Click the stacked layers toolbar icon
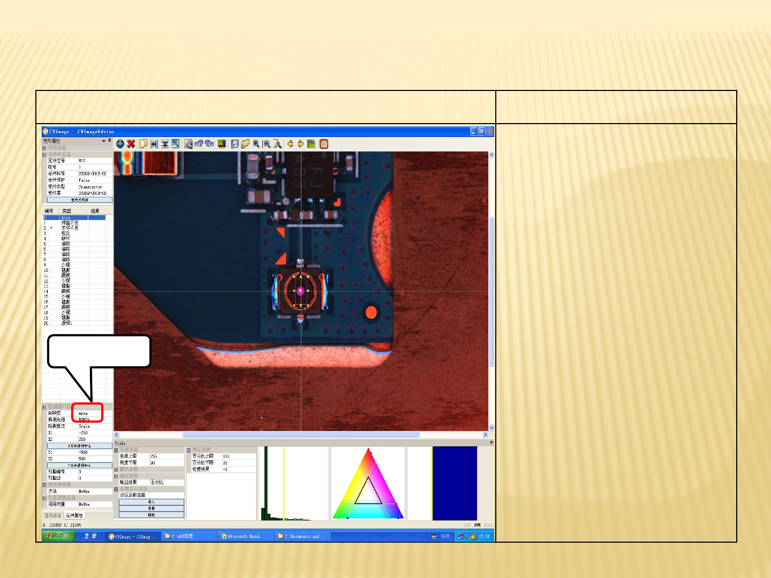Image resolution: width=771 pixels, height=578 pixels. click(x=222, y=144)
